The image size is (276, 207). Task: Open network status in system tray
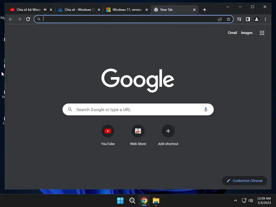tap(244, 201)
